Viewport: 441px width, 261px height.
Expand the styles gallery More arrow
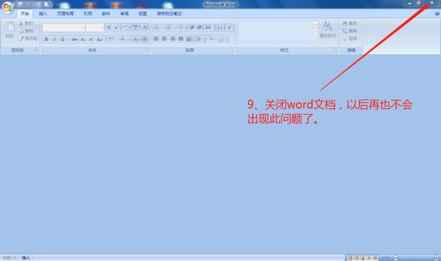tap(315, 39)
